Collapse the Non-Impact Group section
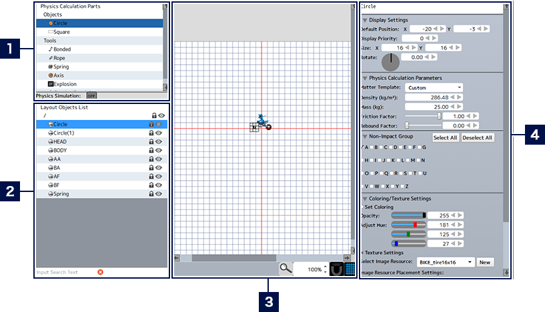 (365, 137)
